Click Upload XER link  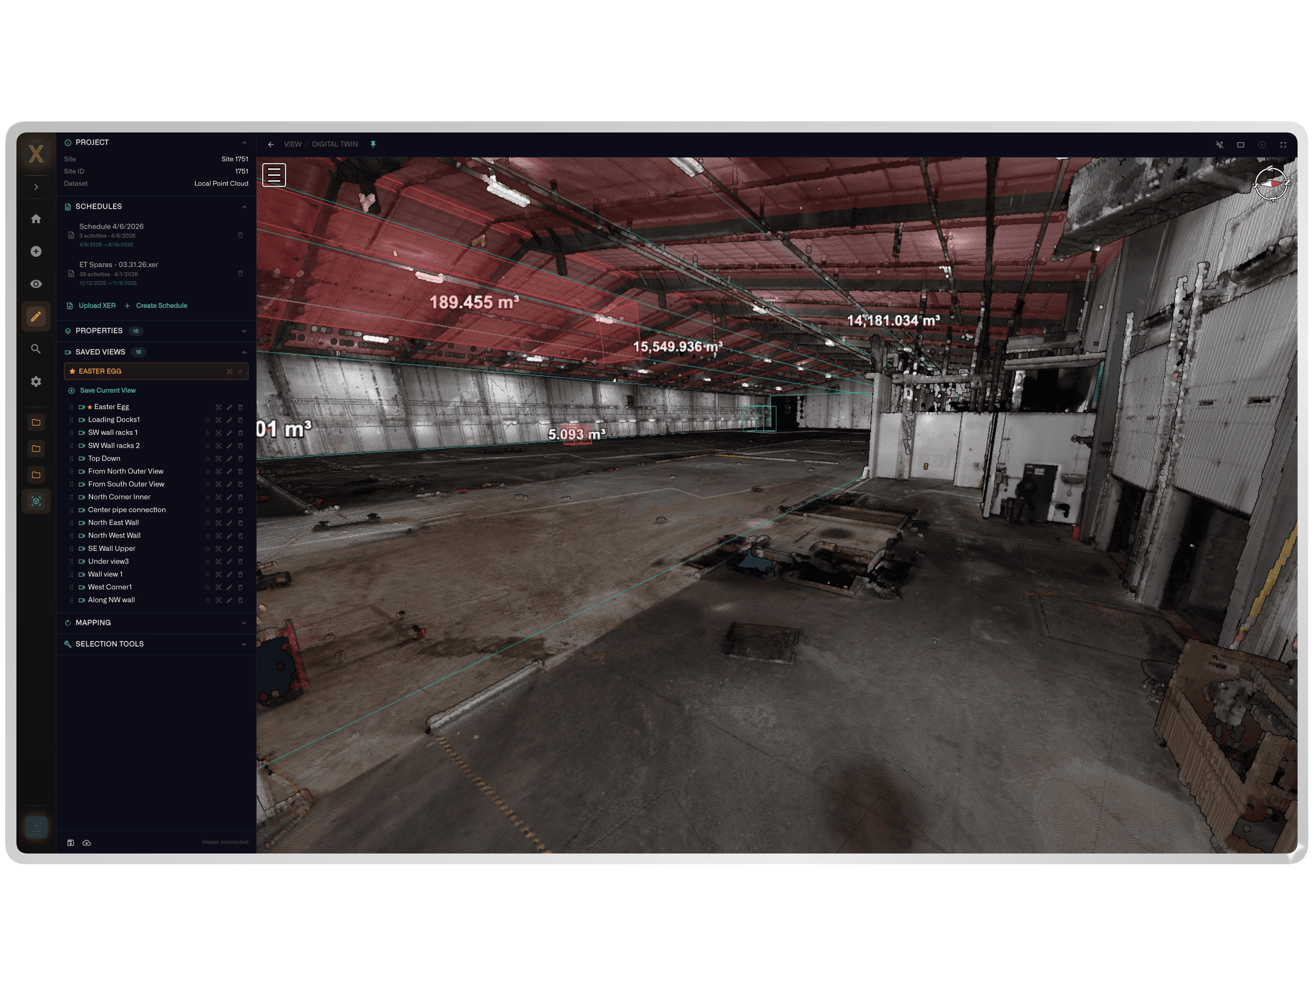coord(91,305)
